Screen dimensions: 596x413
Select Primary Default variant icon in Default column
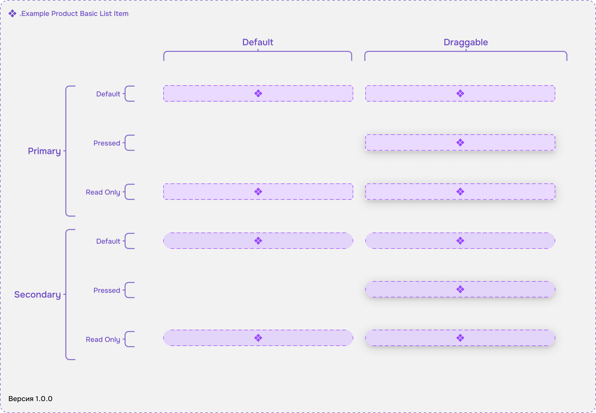click(x=258, y=93)
